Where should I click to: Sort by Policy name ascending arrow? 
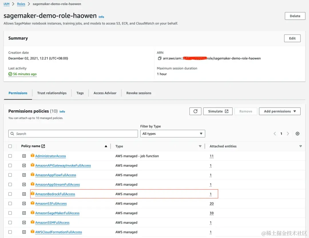click(106, 146)
